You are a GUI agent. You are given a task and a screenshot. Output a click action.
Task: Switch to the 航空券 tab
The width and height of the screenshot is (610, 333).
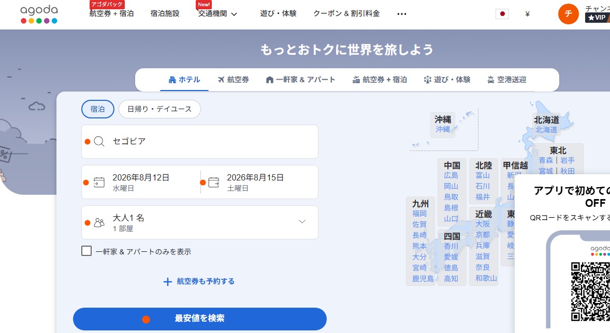(x=233, y=80)
